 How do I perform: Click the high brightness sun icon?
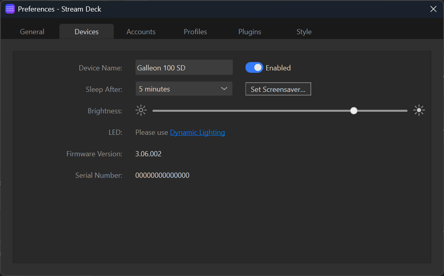(419, 110)
